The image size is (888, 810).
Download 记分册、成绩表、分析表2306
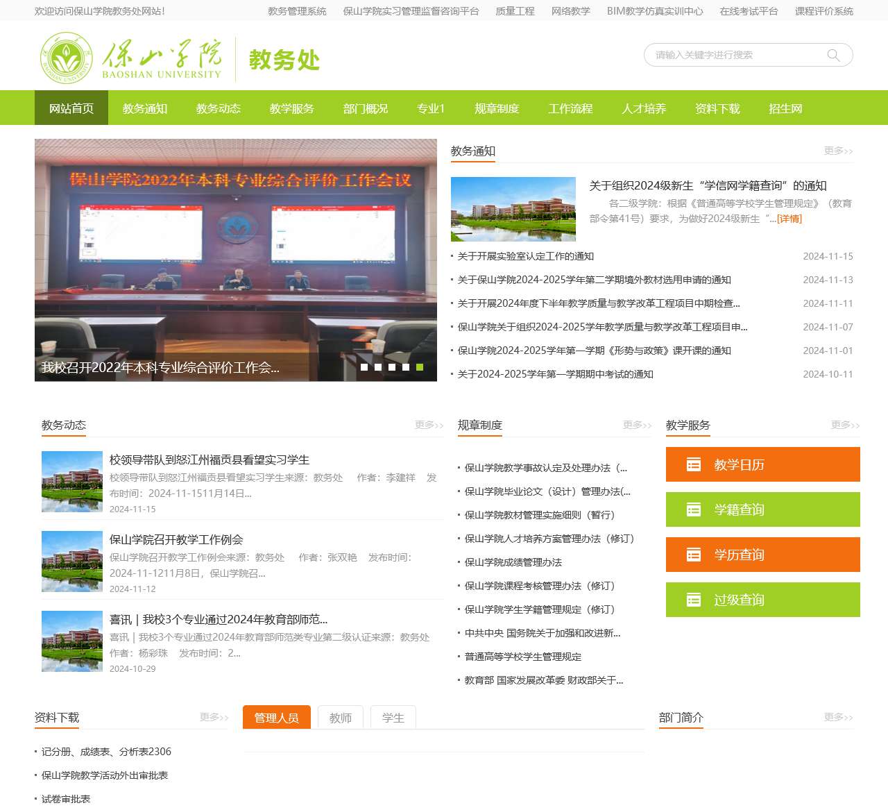click(x=105, y=751)
